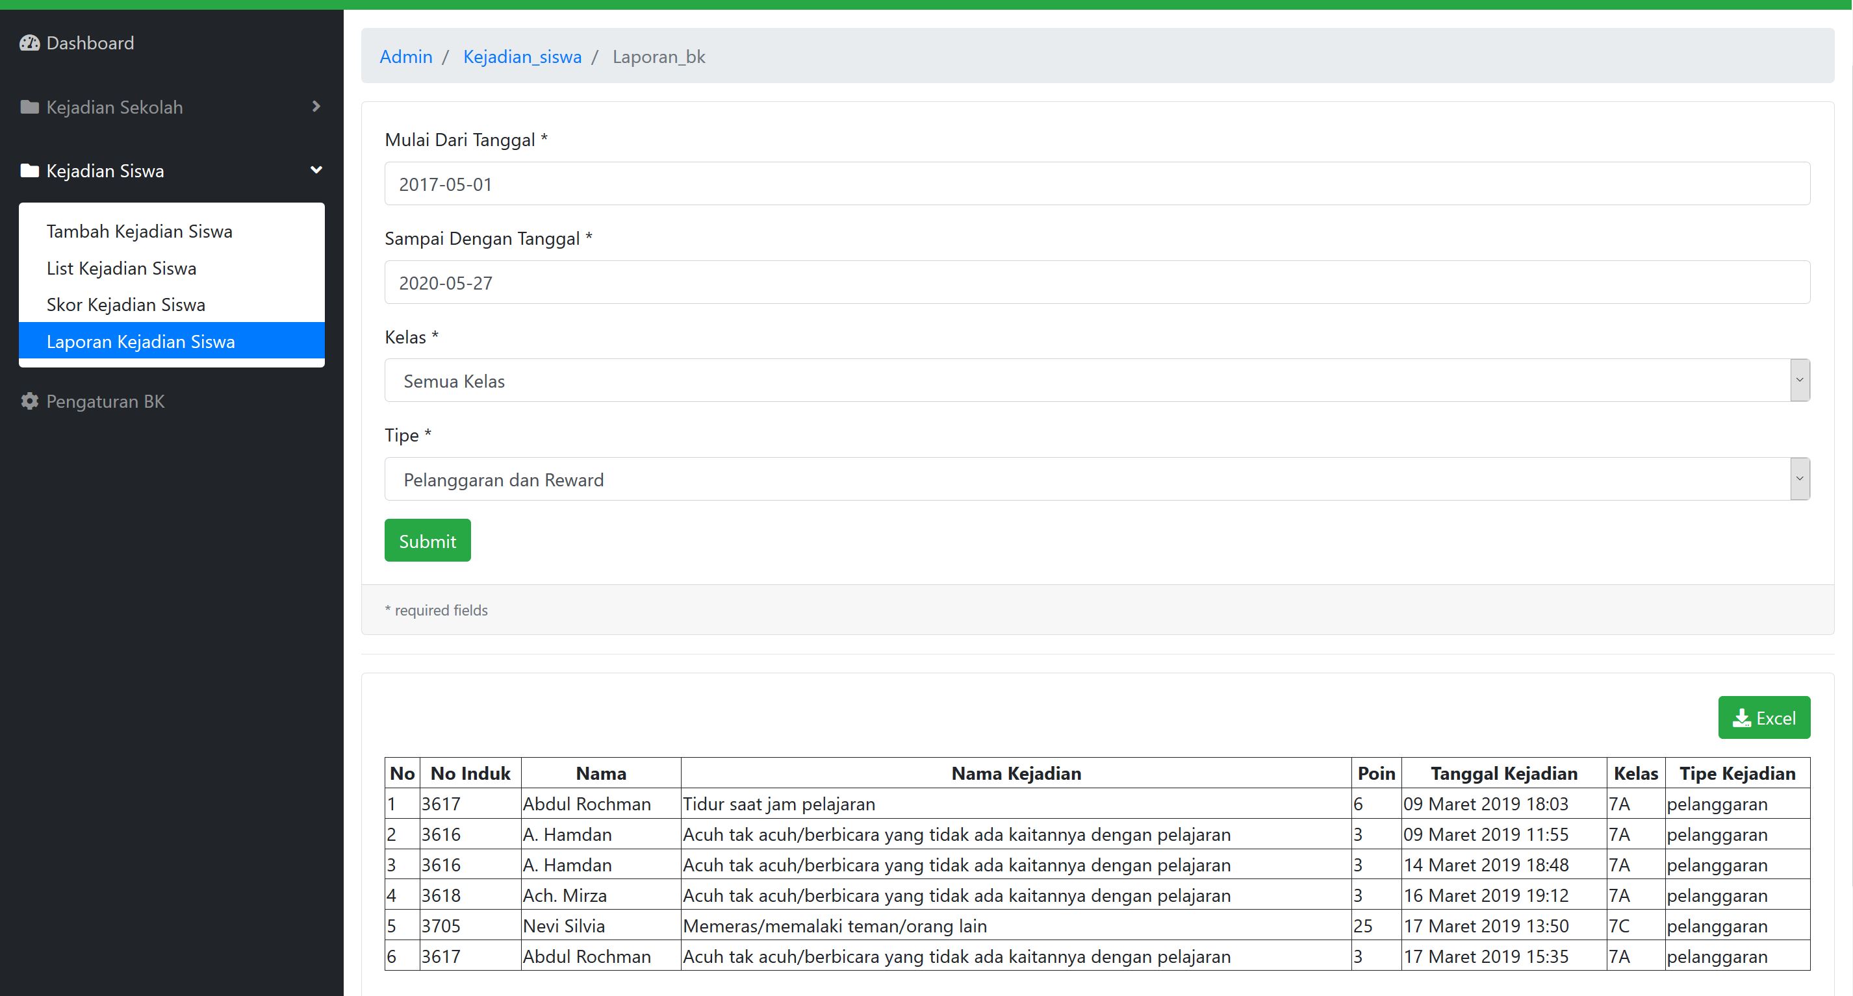Viewport: 1853px width, 996px height.
Task: Open the Kelas dropdown
Action: 1097,380
